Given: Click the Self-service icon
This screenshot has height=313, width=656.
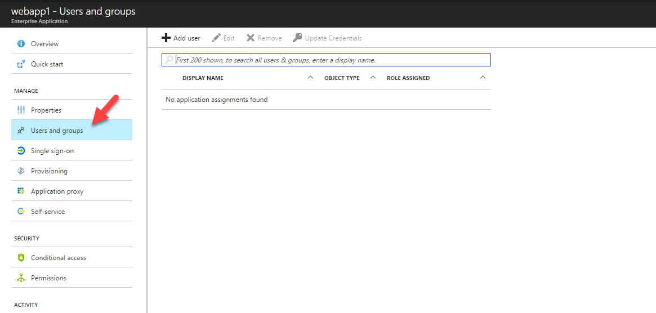Looking at the screenshot, I should 21,211.
